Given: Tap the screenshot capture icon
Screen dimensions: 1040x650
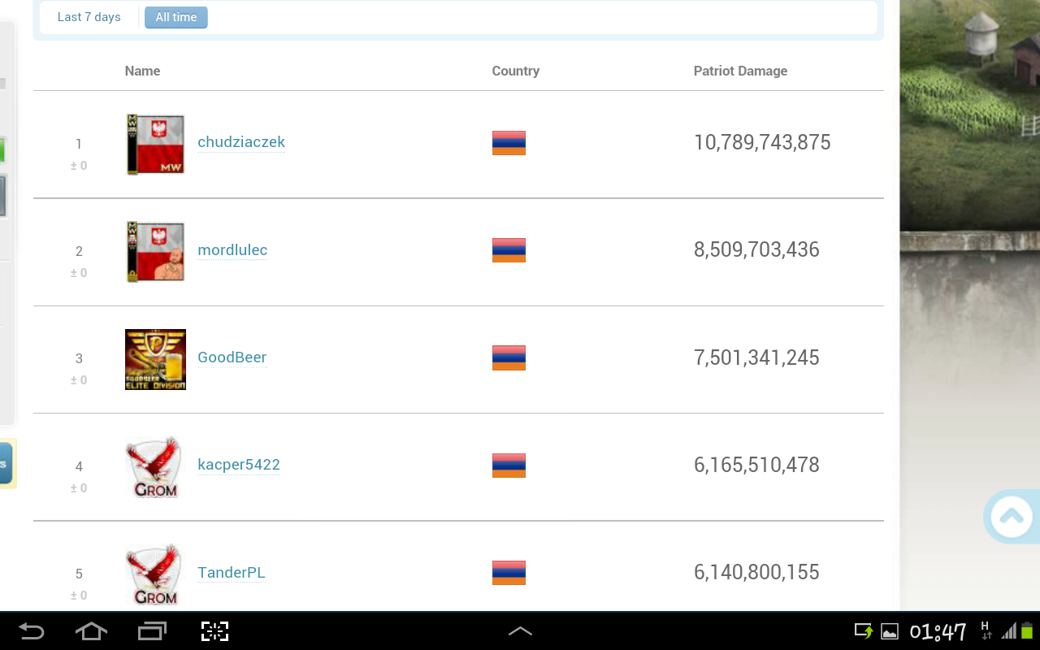Looking at the screenshot, I should pyautogui.click(x=214, y=631).
